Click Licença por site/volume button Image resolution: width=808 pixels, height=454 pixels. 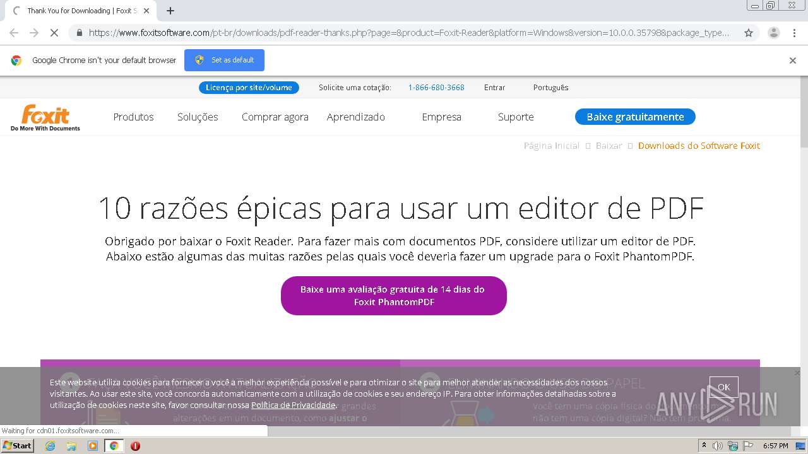pyautogui.click(x=249, y=88)
